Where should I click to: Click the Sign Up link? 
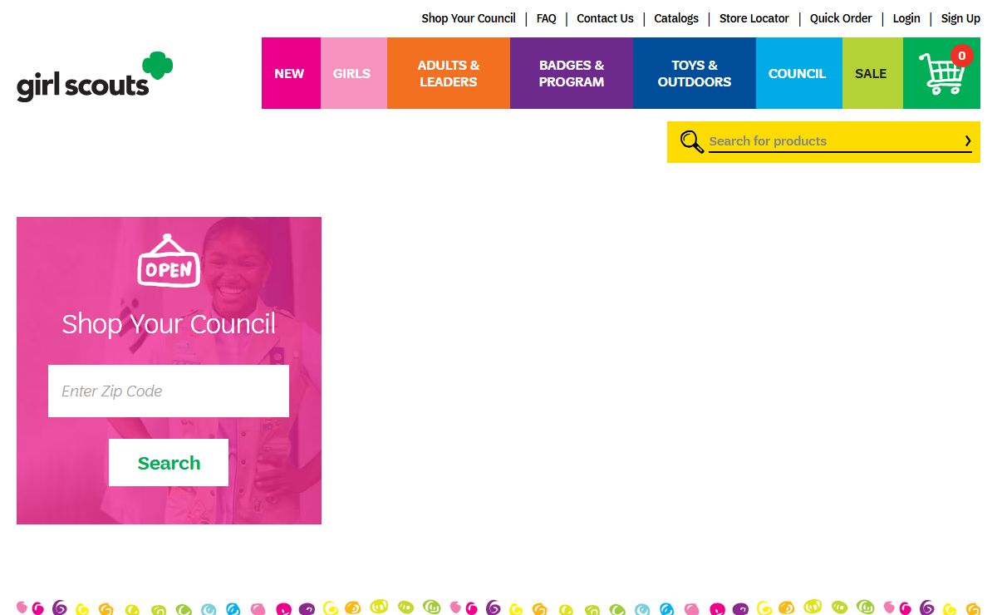[960, 18]
